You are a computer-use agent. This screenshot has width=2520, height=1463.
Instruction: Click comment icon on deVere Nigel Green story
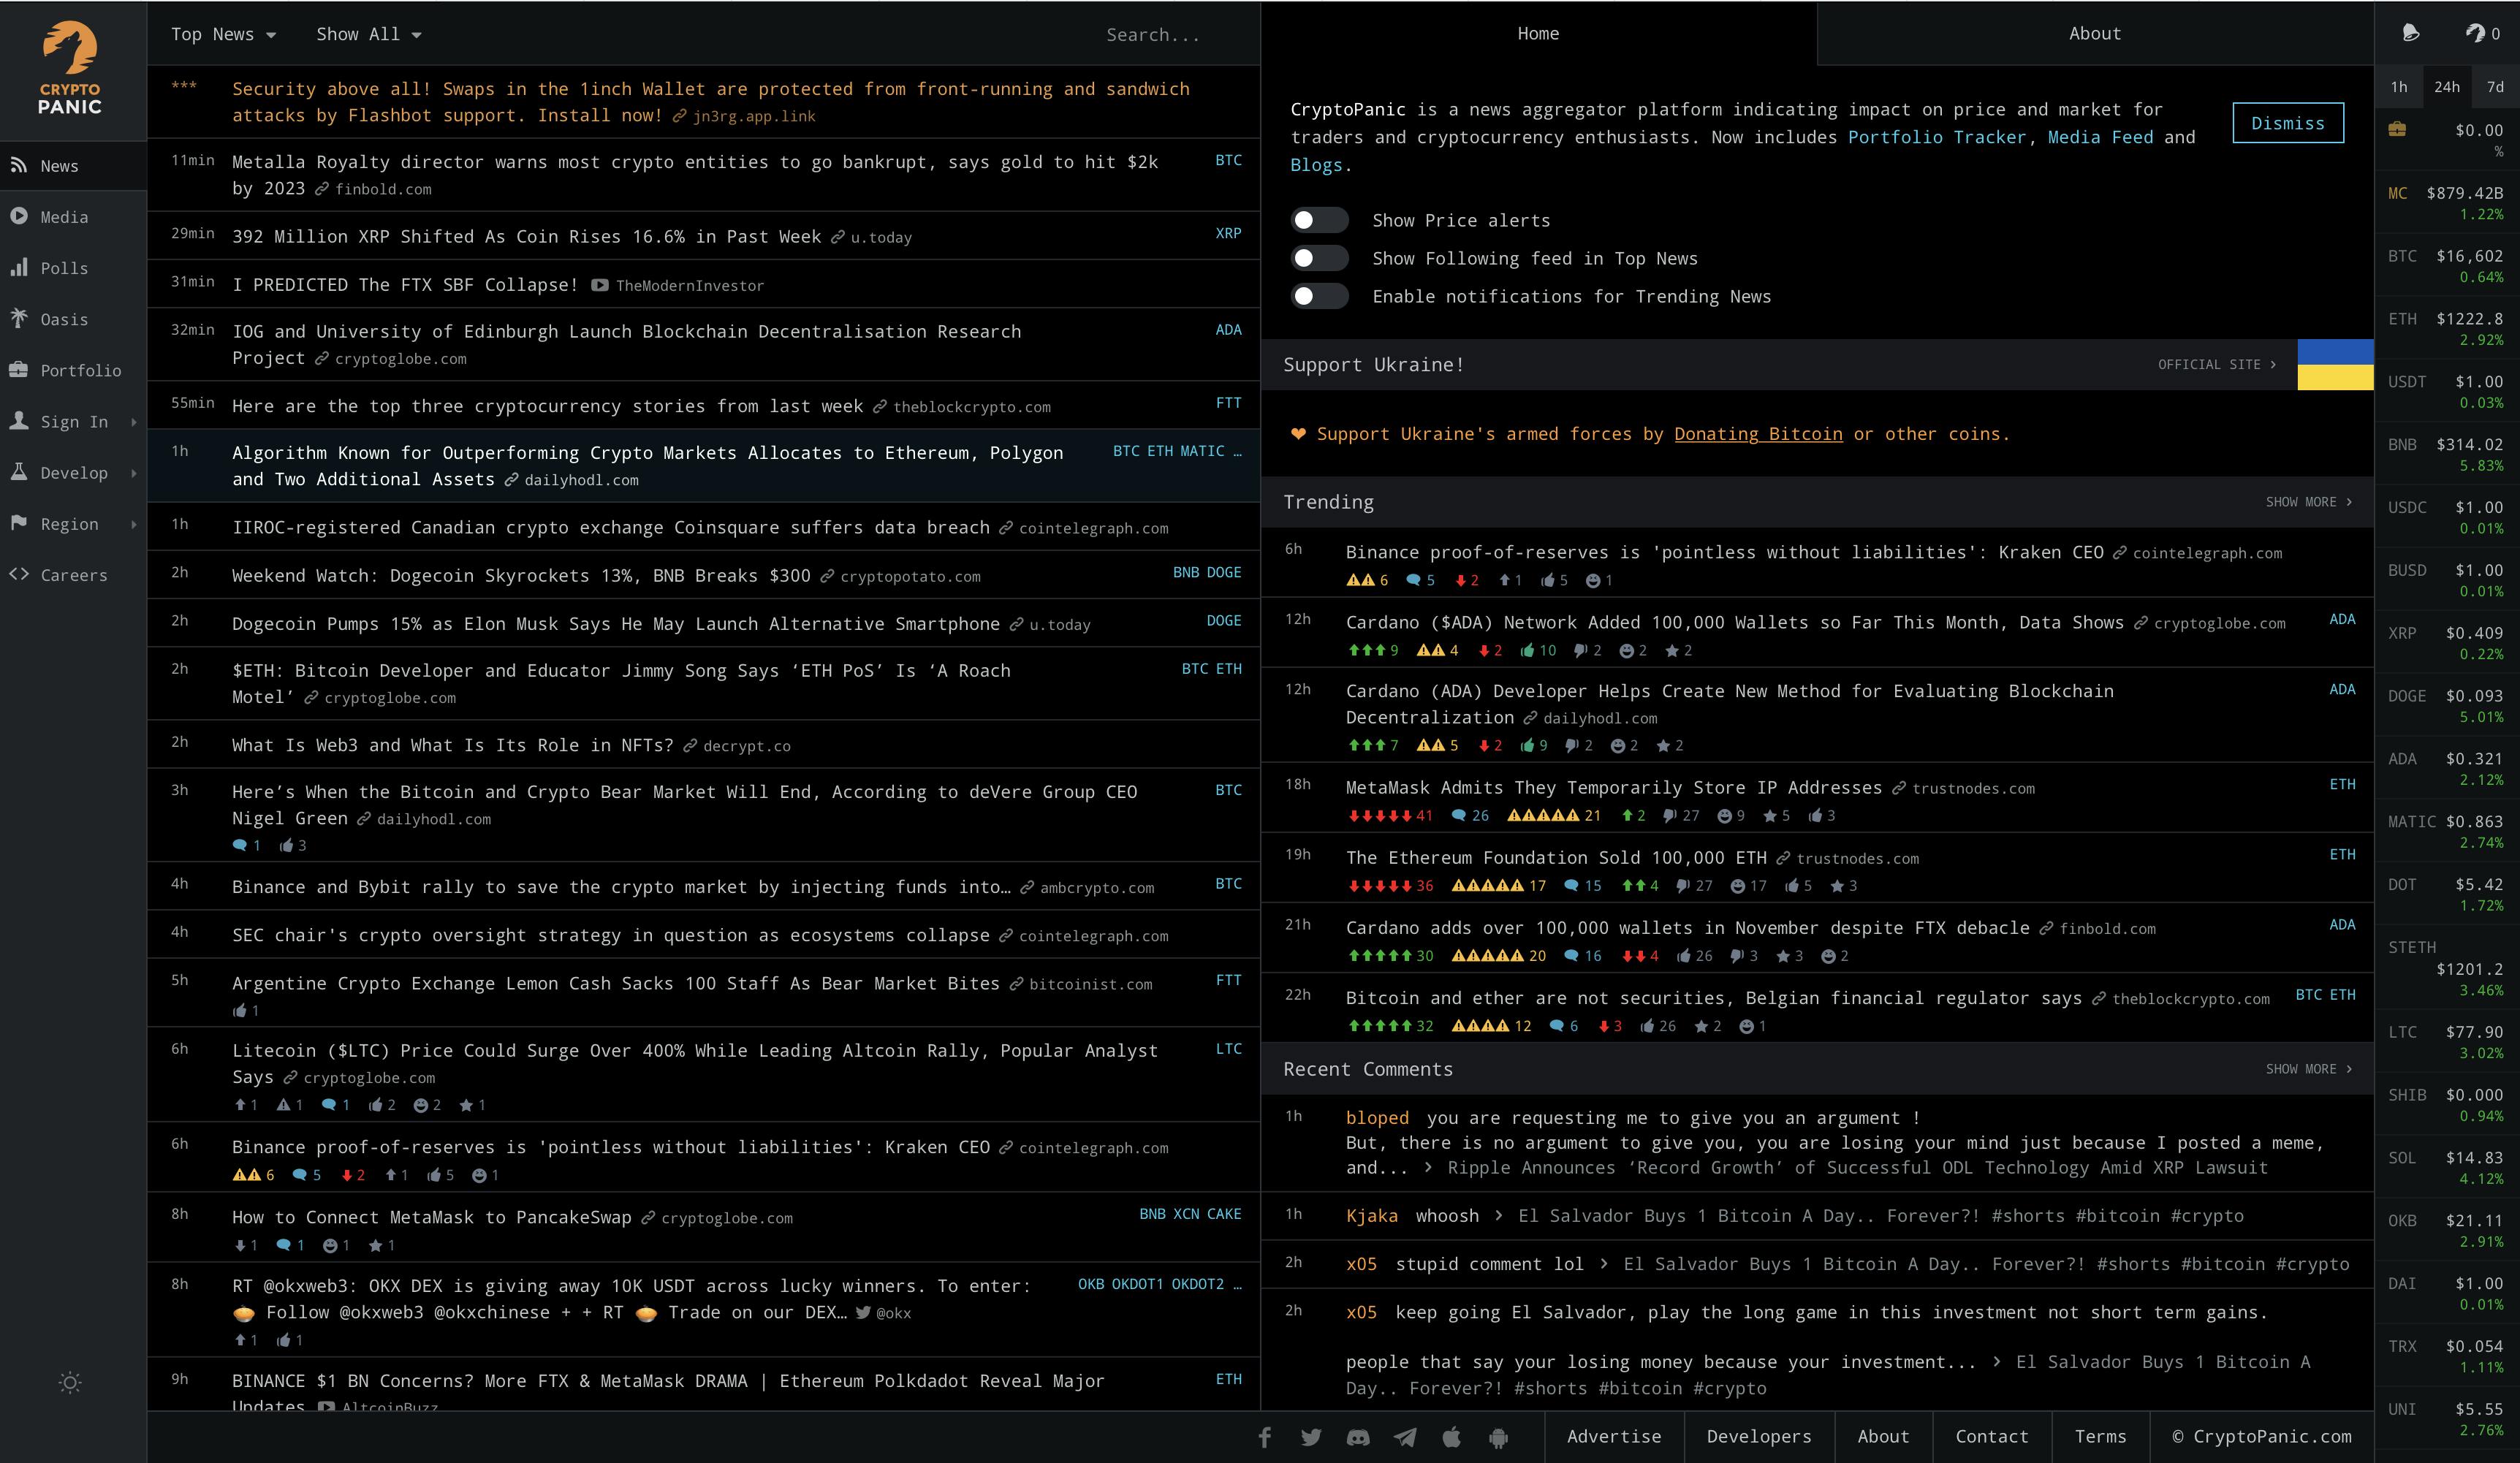pos(240,846)
